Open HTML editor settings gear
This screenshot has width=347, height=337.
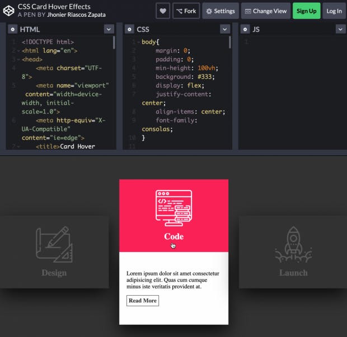click(12, 29)
